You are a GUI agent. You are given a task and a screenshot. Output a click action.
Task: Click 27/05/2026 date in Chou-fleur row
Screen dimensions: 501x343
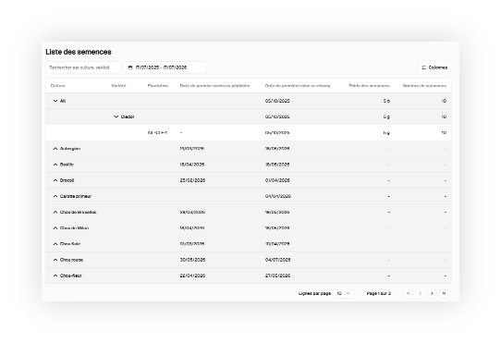(x=277, y=276)
